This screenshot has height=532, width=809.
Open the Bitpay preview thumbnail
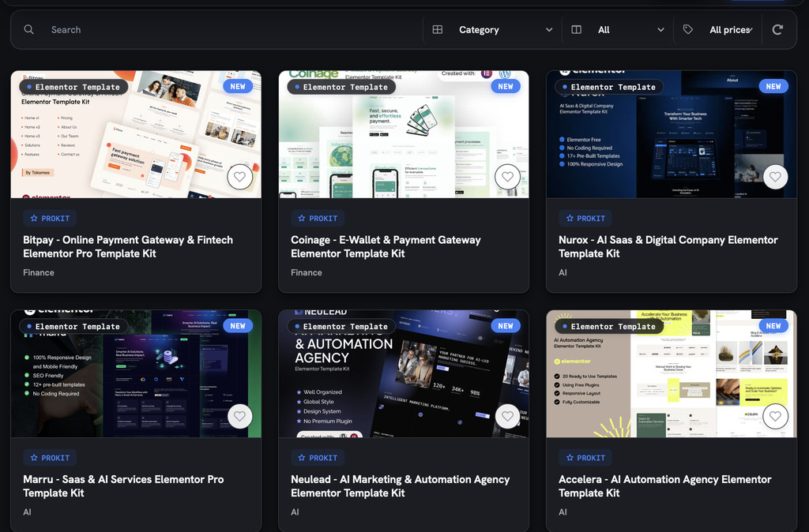click(x=136, y=134)
